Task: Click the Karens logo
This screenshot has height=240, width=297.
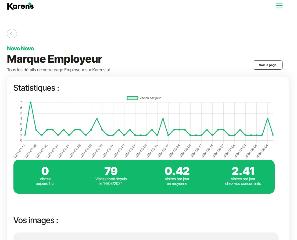Action: (x=20, y=6)
